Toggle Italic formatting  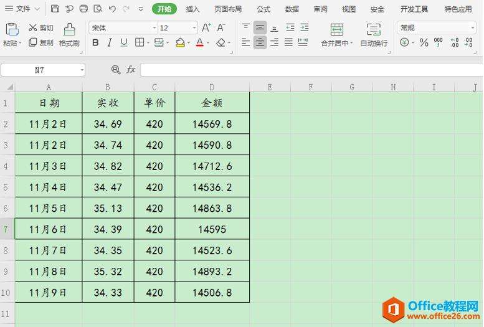point(110,42)
